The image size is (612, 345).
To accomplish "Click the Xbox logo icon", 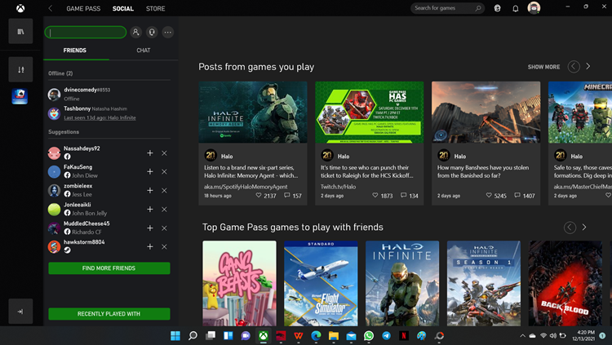I will [x=20, y=8].
